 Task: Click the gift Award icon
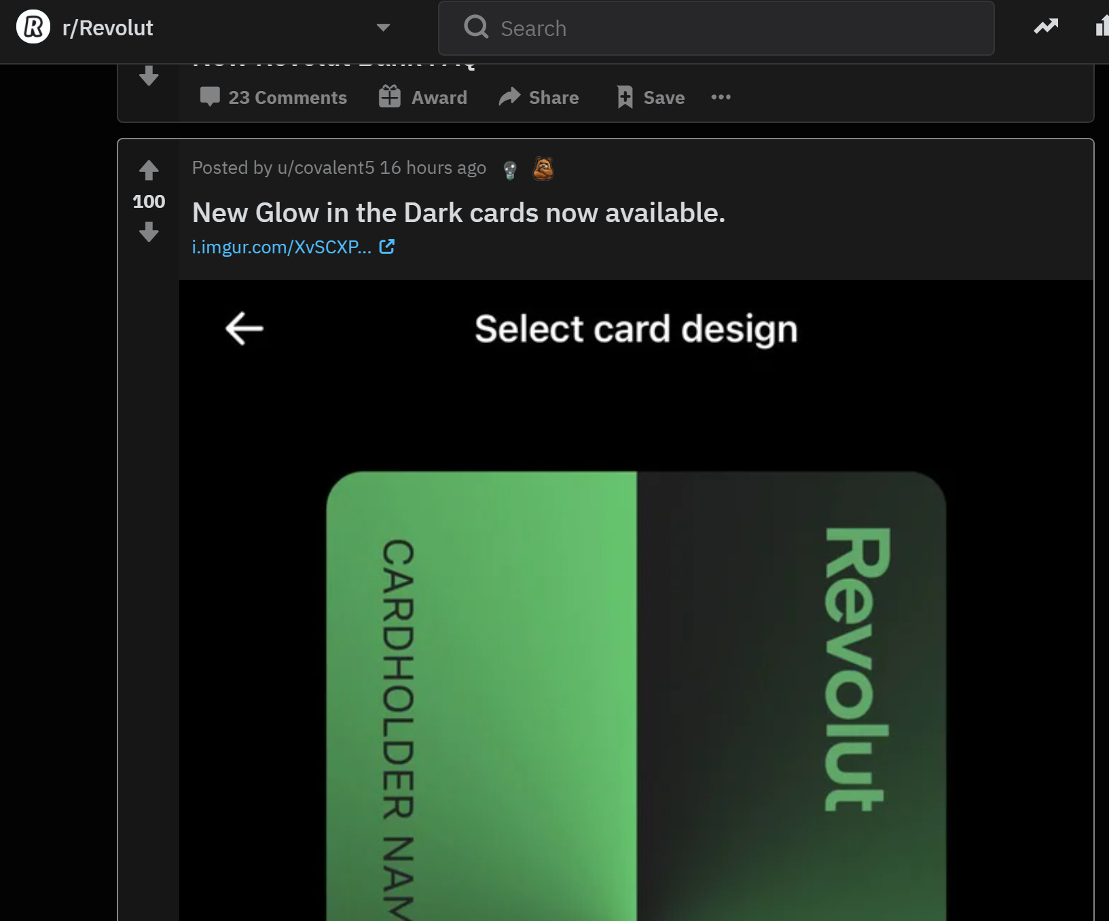390,96
